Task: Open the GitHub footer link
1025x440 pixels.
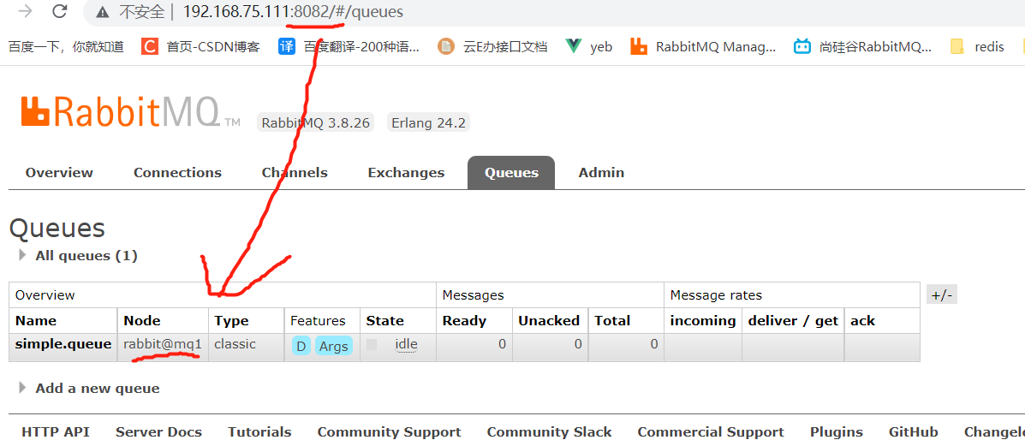Action: click(x=913, y=432)
